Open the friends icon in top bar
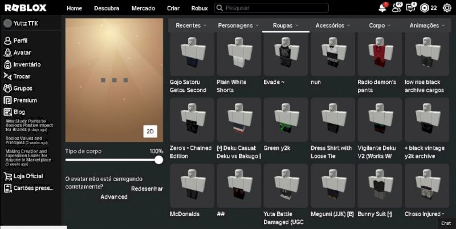 click(397, 8)
